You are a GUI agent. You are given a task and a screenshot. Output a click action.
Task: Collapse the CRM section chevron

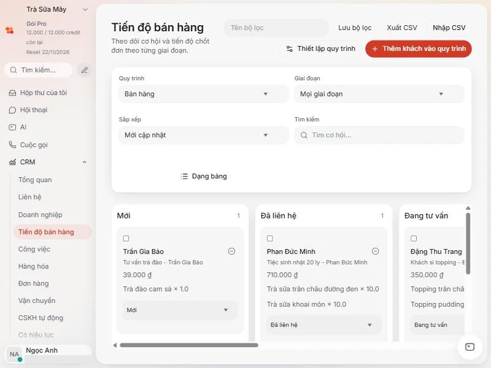pos(84,162)
